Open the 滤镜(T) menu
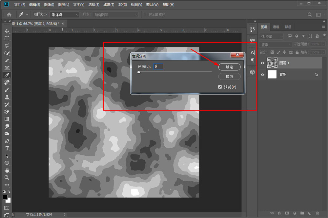 click(109, 4)
